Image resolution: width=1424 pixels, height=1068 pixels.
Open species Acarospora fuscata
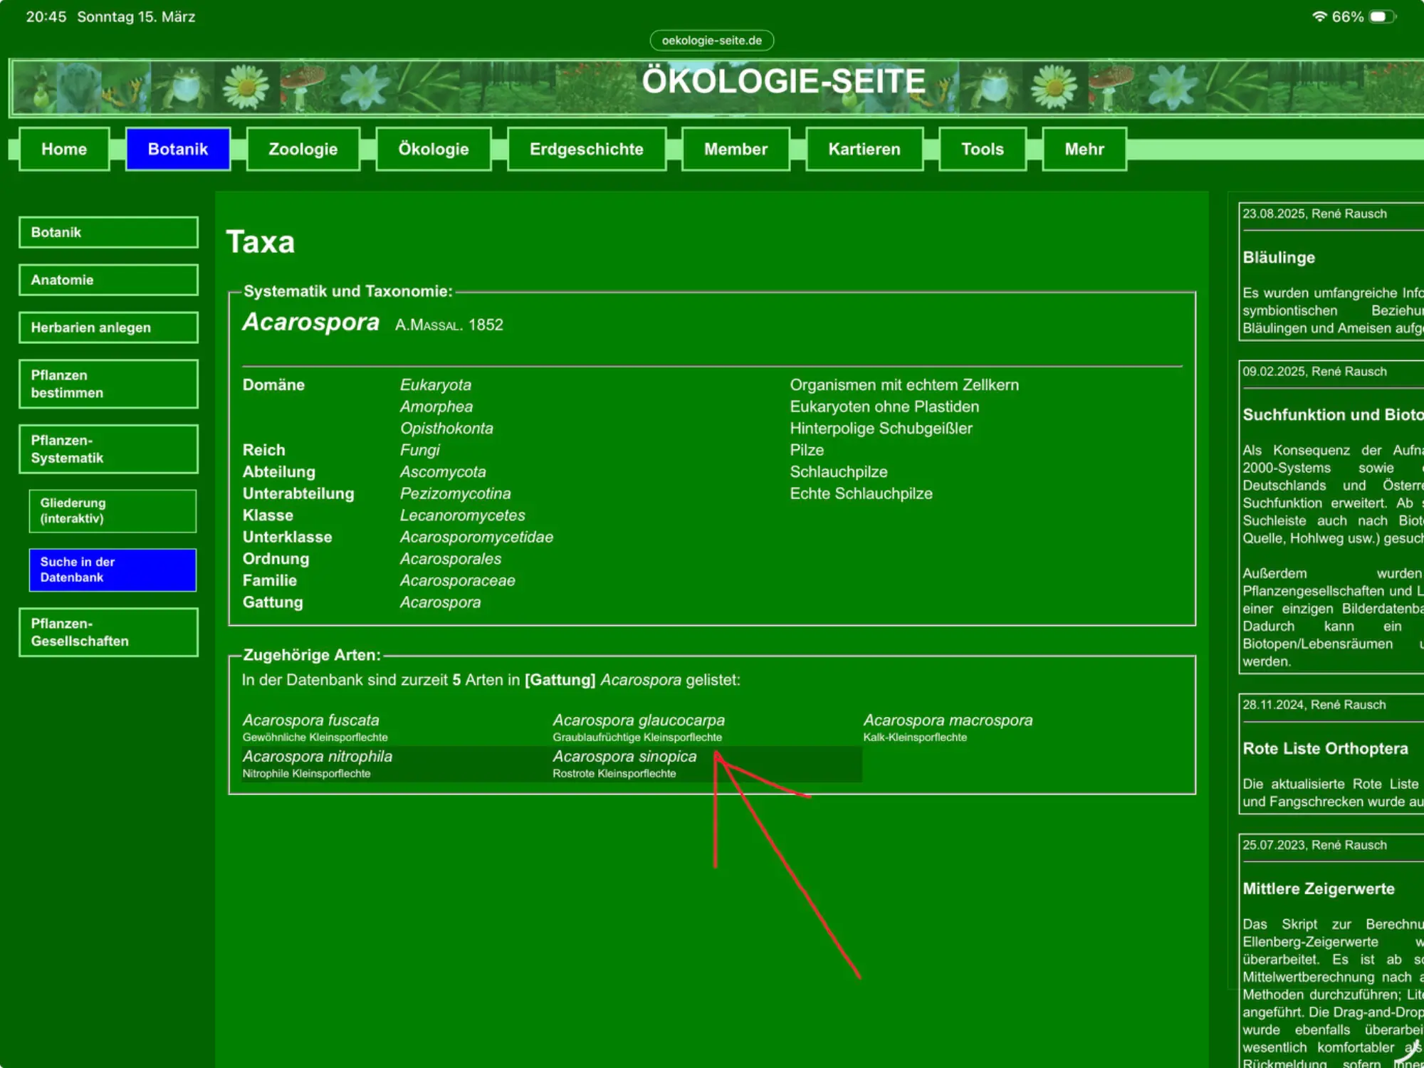[310, 721]
